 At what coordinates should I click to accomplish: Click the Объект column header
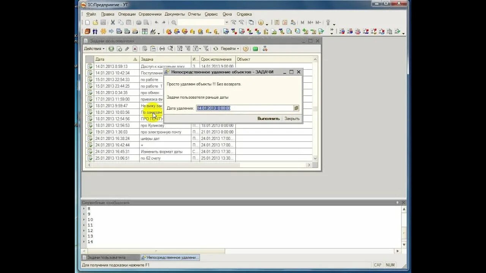274,59
